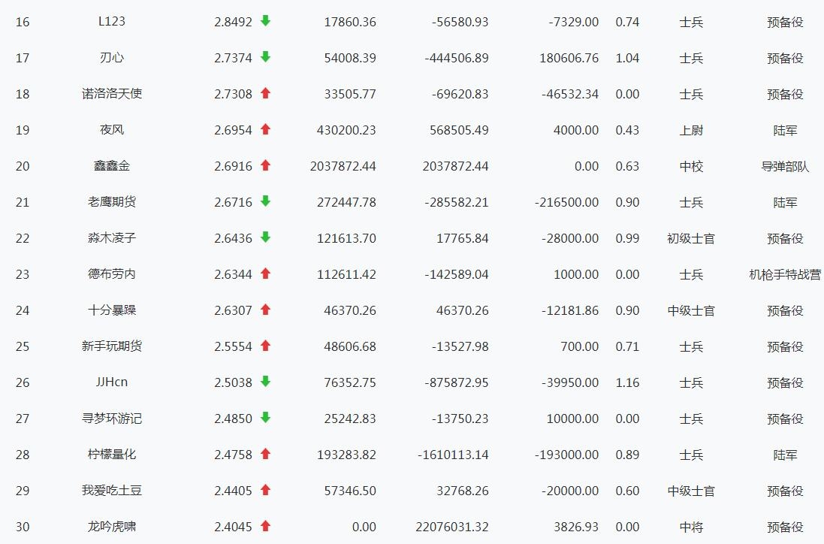Click green down arrow beside L123 score
This screenshot has height=544, width=824.
[x=265, y=21]
